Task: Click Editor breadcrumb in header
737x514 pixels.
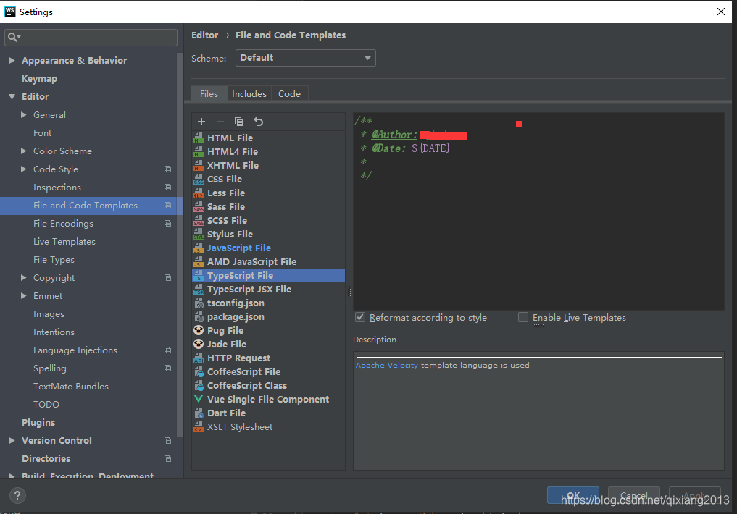Action: coord(204,35)
